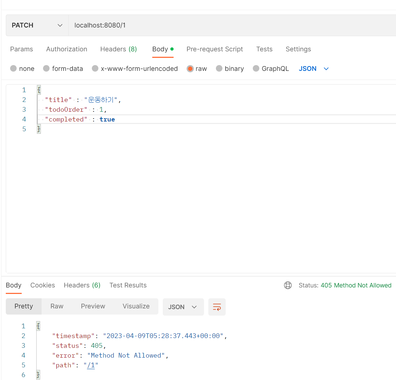This screenshot has height=380, width=396.
Task: Collapse the response JSON opening brace
Action: point(38,326)
